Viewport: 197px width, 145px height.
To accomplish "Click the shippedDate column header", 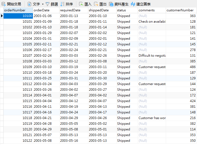I will coord(102,10).
